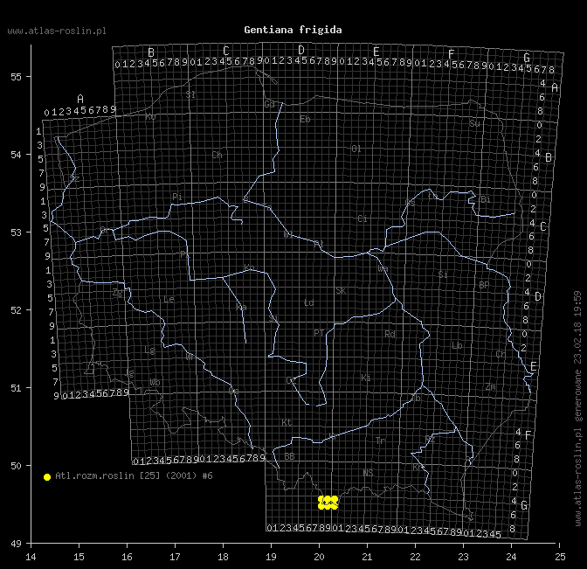587x569 pixels.
Task: Click the Le city label
Action: 169,299
